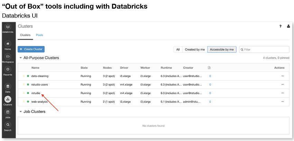Open actions menu for rstudio row
Image resolution: width=294 pixels, height=141 pixels.
pyautogui.click(x=283, y=93)
